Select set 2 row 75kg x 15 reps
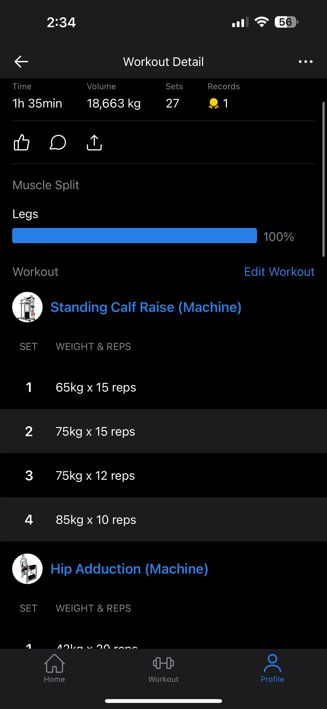This screenshot has height=709, width=327. pyautogui.click(x=163, y=431)
